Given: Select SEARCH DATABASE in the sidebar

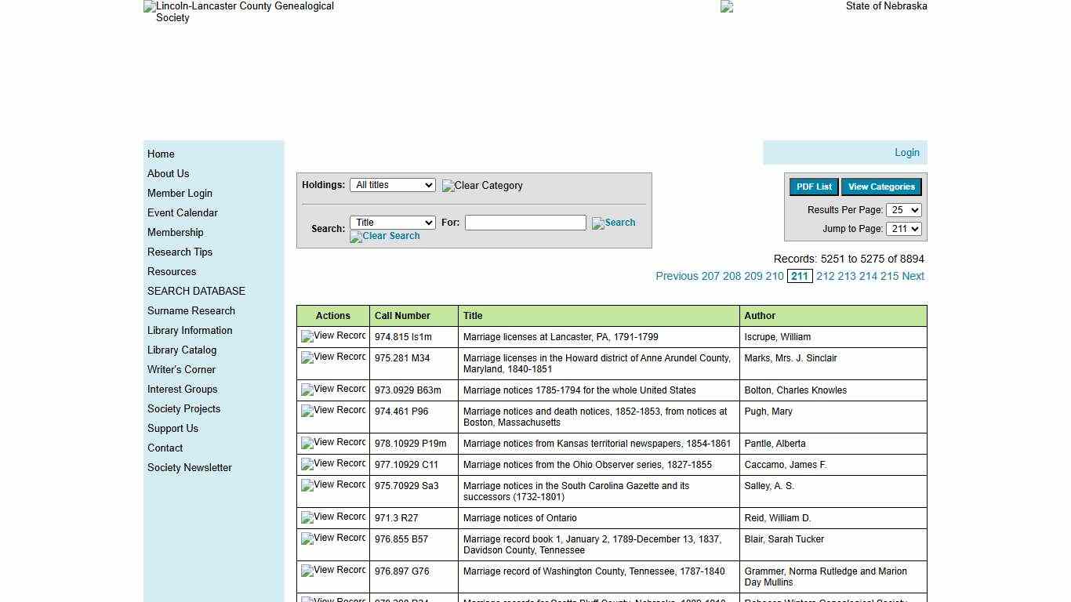Looking at the screenshot, I should [x=196, y=291].
